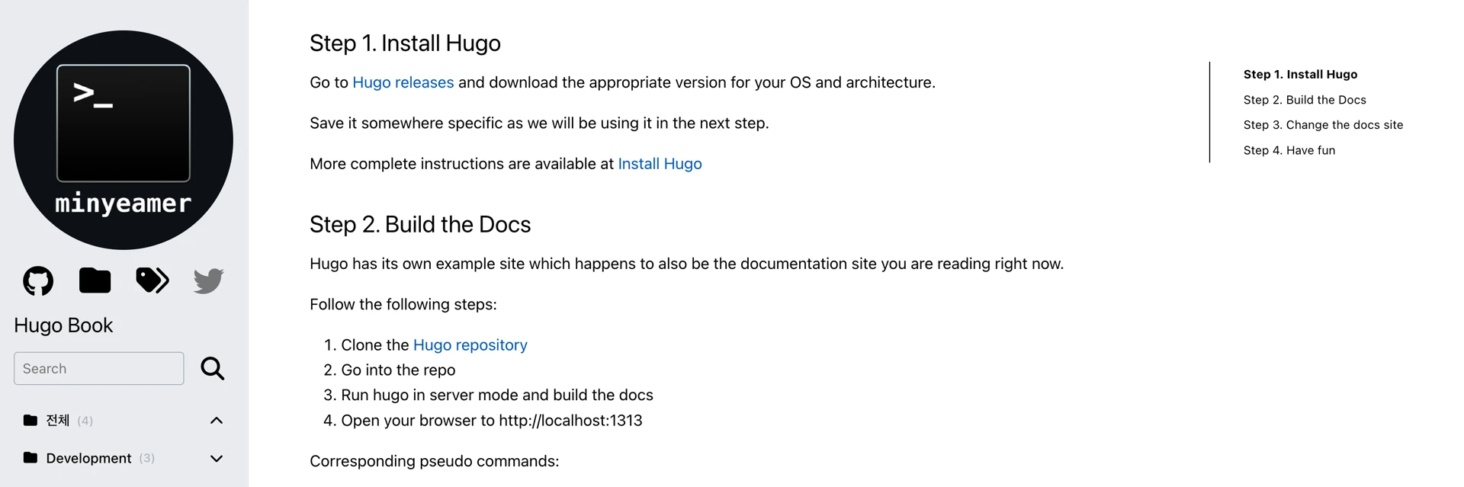This screenshot has width=1464, height=487.
Task: Click the search magnifier icon
Action: point(213,369)
